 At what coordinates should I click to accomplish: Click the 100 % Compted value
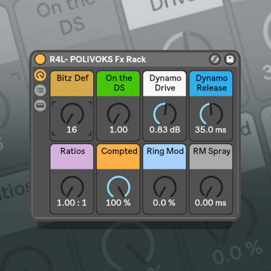click(118, 203)
